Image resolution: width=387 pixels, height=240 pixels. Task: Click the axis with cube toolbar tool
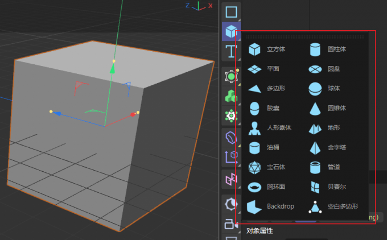[x=231, y=157]
